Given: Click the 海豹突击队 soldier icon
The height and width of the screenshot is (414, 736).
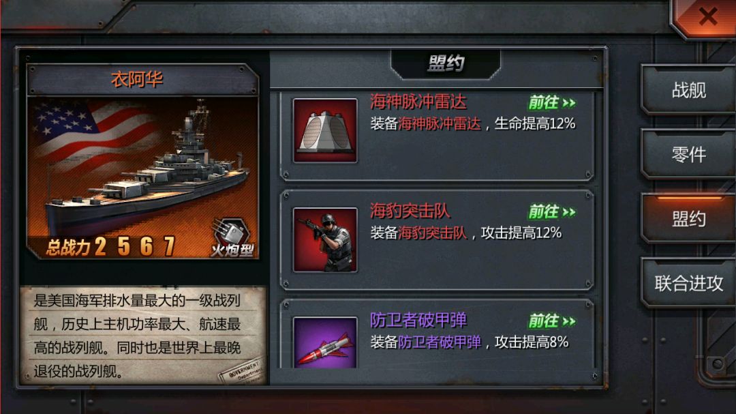Looking at the screenshot, I should [325, 239].
